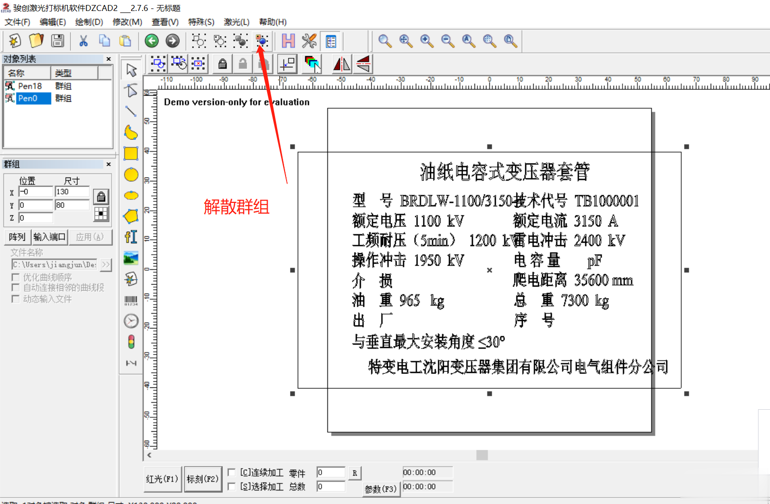The image size is (770, 504).
Task: Open a file using folder icon
Action: [36, 41]
